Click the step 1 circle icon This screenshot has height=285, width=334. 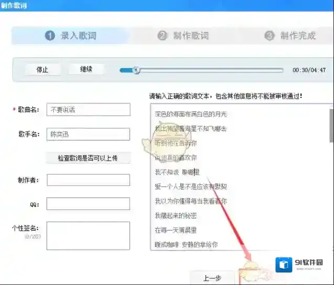50,36
